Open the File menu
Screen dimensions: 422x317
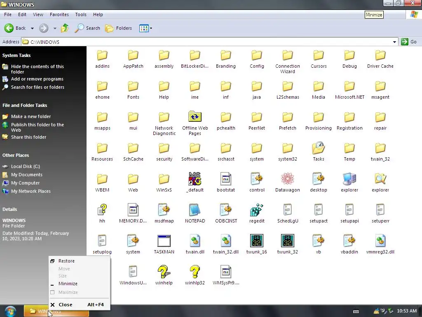(8, 14)
